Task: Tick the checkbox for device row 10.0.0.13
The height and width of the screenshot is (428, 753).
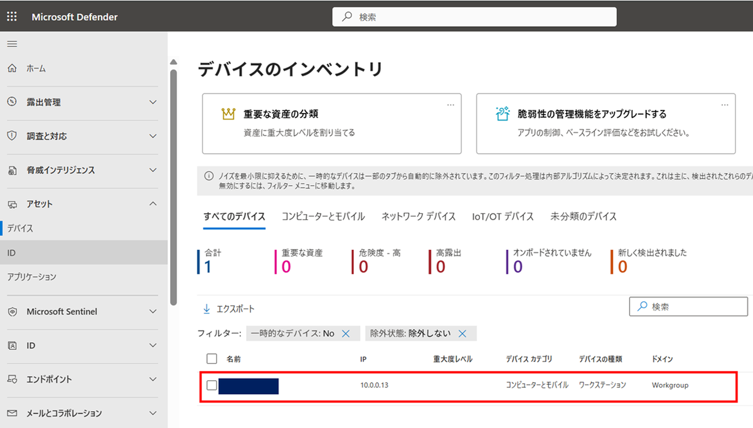Action: [212, 385]
